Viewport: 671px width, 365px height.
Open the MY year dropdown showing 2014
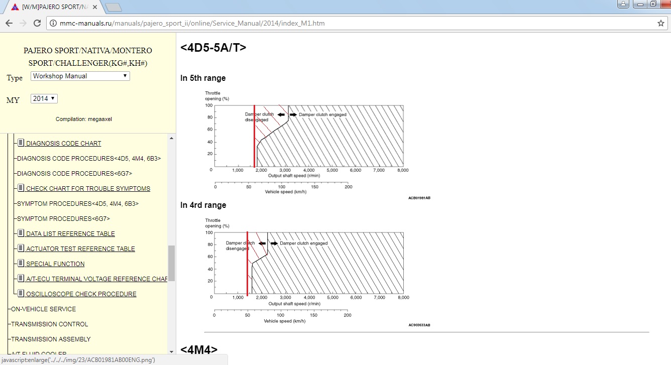(44, 99)
